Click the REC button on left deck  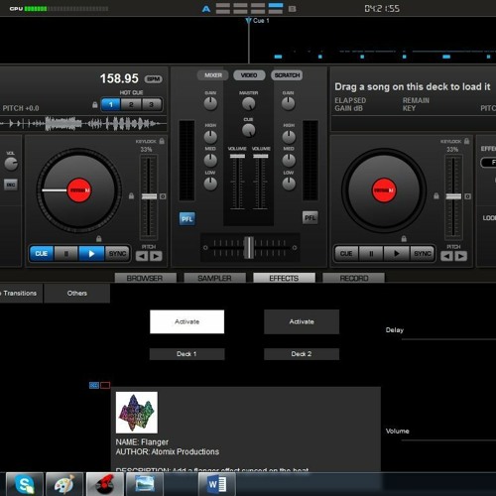11,185
